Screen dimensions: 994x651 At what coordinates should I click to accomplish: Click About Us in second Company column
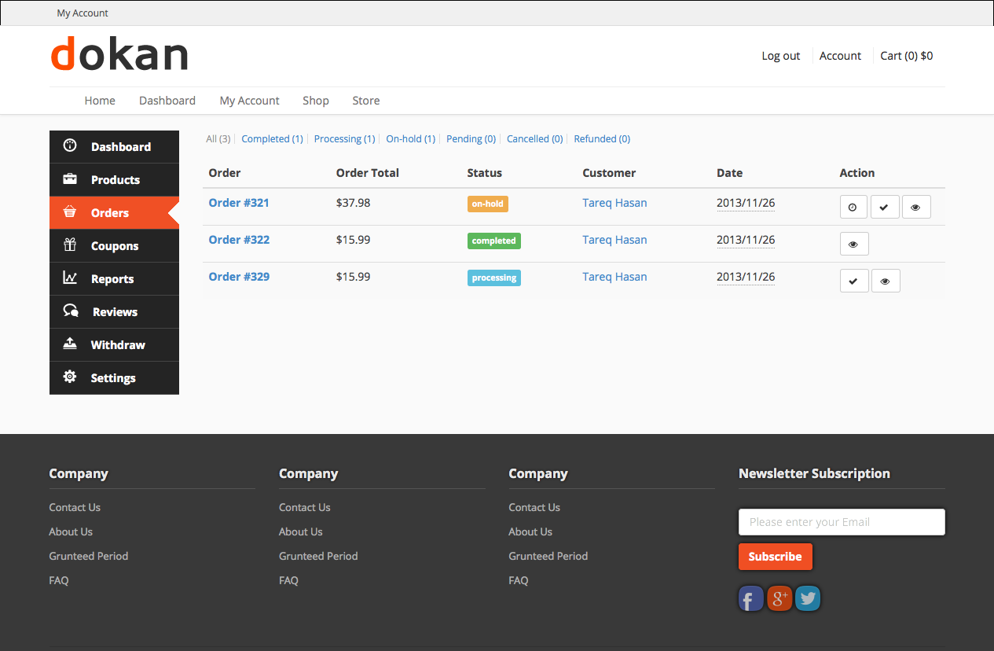[x=301, y=531]
